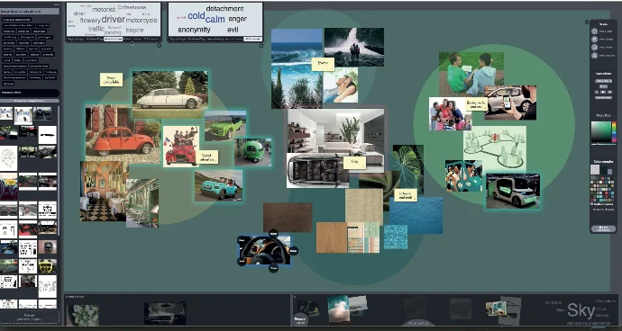Select the restaurant interior photo

tap(104, 191)
